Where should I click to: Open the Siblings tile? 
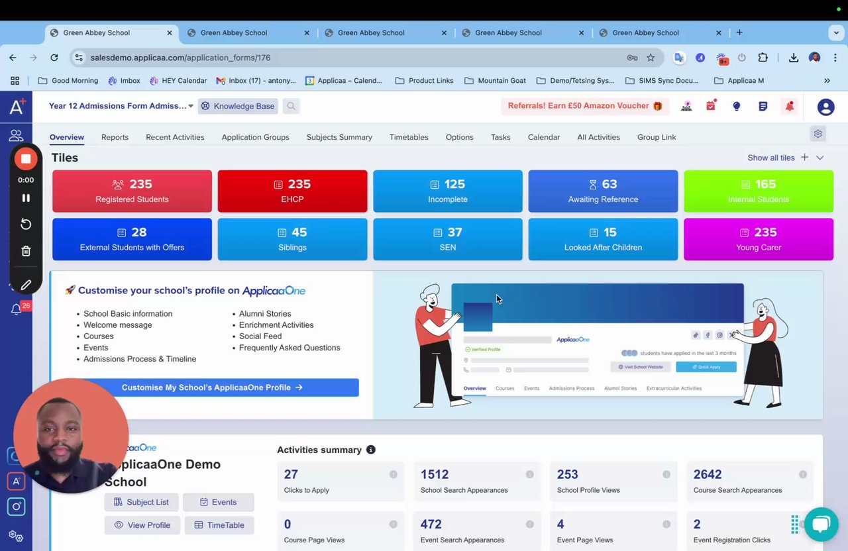point(292,239)
